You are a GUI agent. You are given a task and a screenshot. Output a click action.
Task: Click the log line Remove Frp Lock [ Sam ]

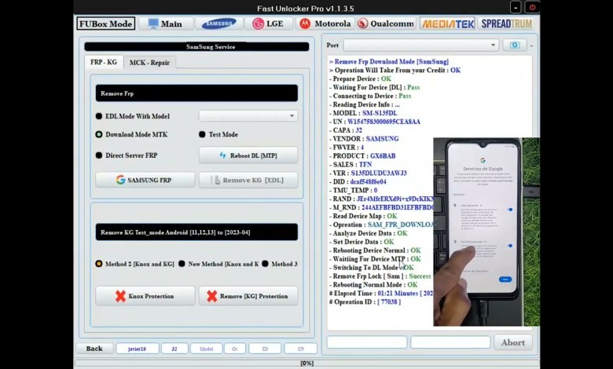click(x=380, y=276)
